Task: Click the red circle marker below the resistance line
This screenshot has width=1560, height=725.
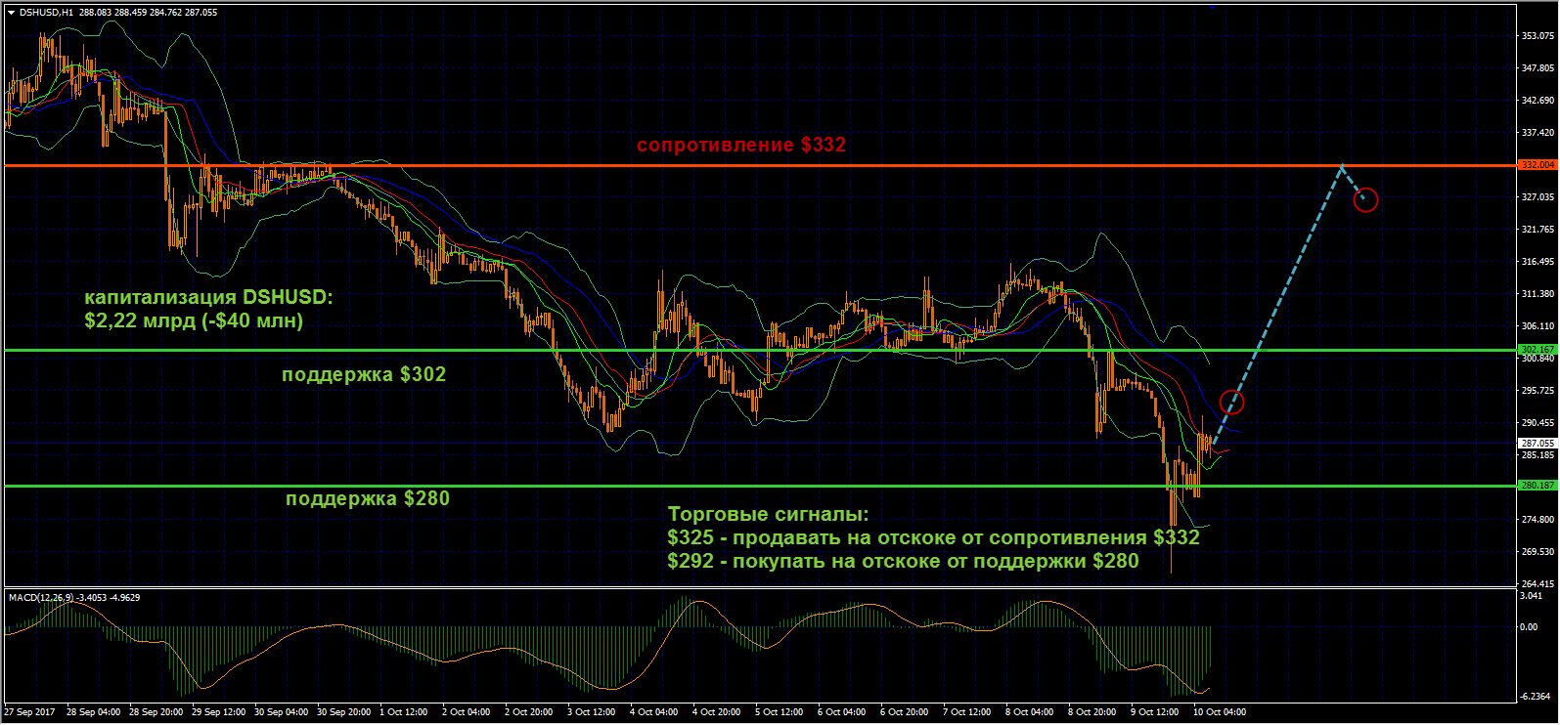Action: 1365,200
